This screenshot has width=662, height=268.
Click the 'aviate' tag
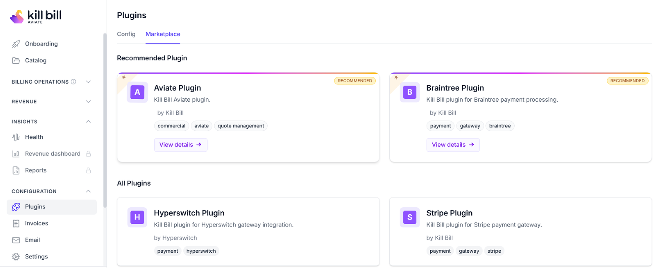click(201, 126)
